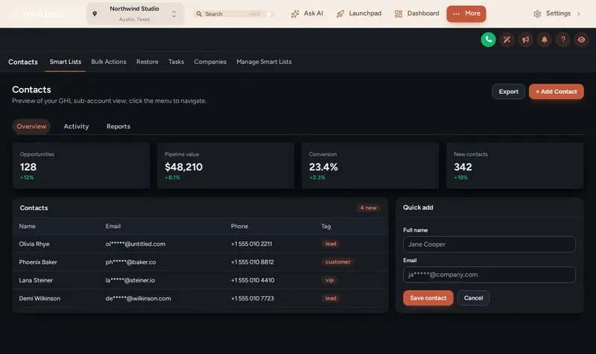Focus the Full name input field
The height and width of the screenshot is (354, 596).
click(x=489, y=244)
